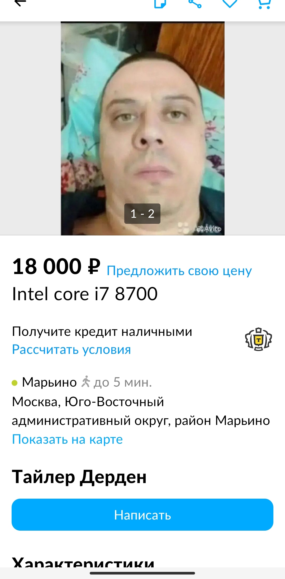Open the listing photo fullscreen
The height and width of the screenshot is (579, 285).
click(x=142, y=128)
